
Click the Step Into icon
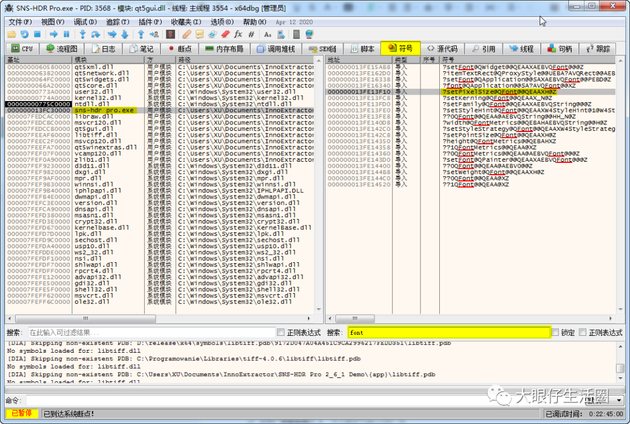point(82,34)
